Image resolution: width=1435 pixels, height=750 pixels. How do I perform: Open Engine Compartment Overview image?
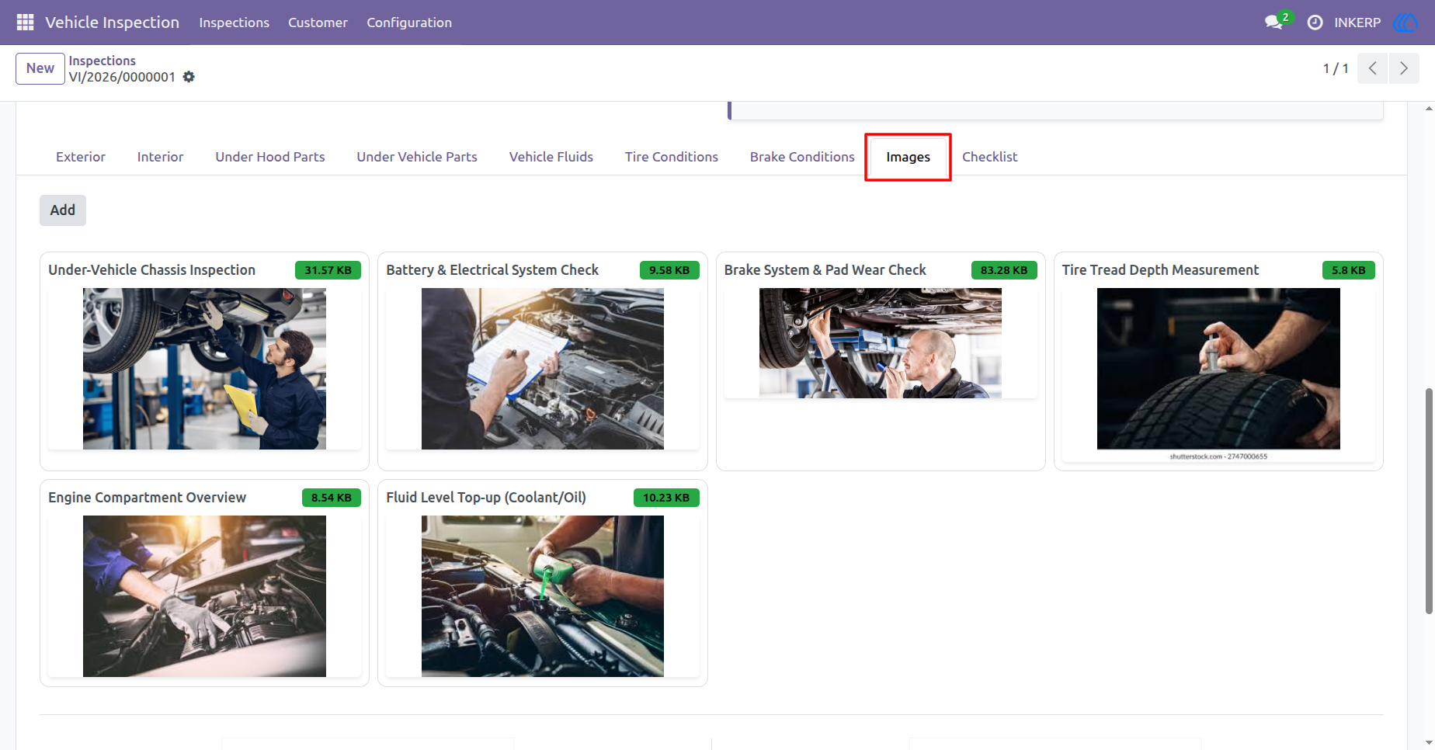tap(204, 596)
